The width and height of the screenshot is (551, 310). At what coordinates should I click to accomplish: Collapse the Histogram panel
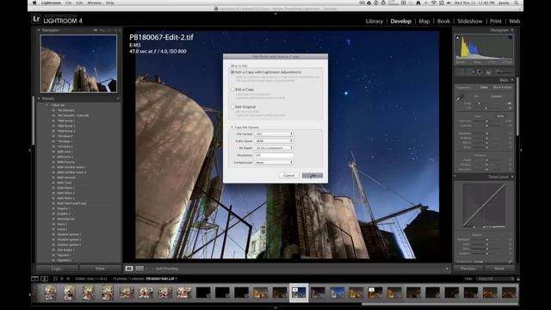(512, 31)
